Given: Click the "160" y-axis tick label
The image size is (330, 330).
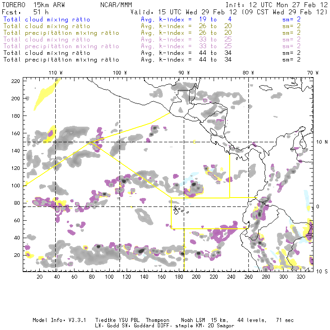Looking at the screenshot, I should 16,133.
